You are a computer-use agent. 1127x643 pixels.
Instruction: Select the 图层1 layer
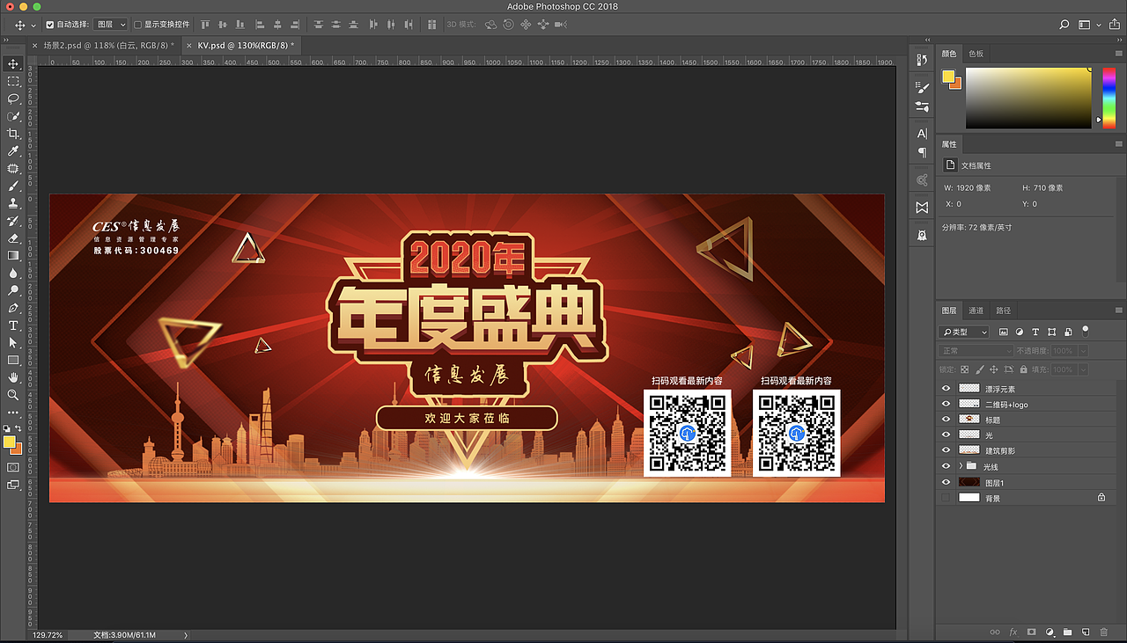point(996,481)
